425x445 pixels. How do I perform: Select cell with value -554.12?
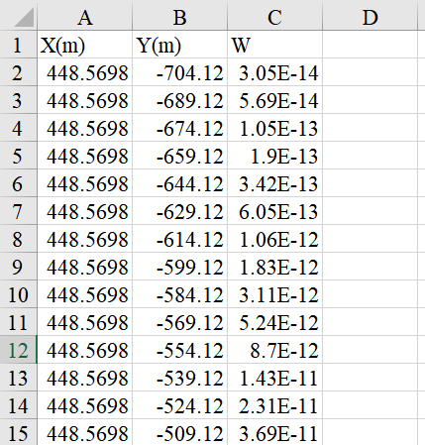click(180, 350)
